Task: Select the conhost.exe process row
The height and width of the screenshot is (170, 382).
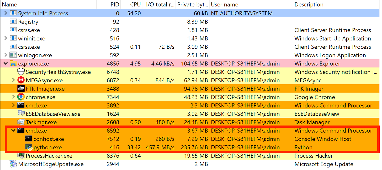Action: 191,139
